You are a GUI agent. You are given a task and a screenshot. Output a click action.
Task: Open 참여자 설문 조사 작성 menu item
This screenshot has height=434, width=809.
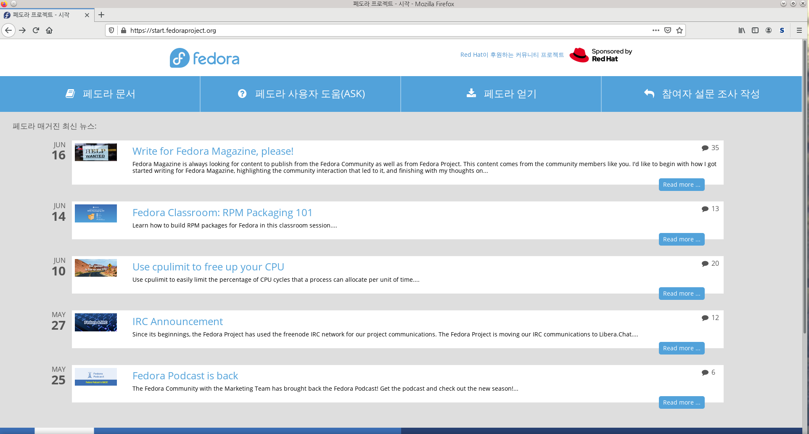pyautogui.click(x=702, y=94)
